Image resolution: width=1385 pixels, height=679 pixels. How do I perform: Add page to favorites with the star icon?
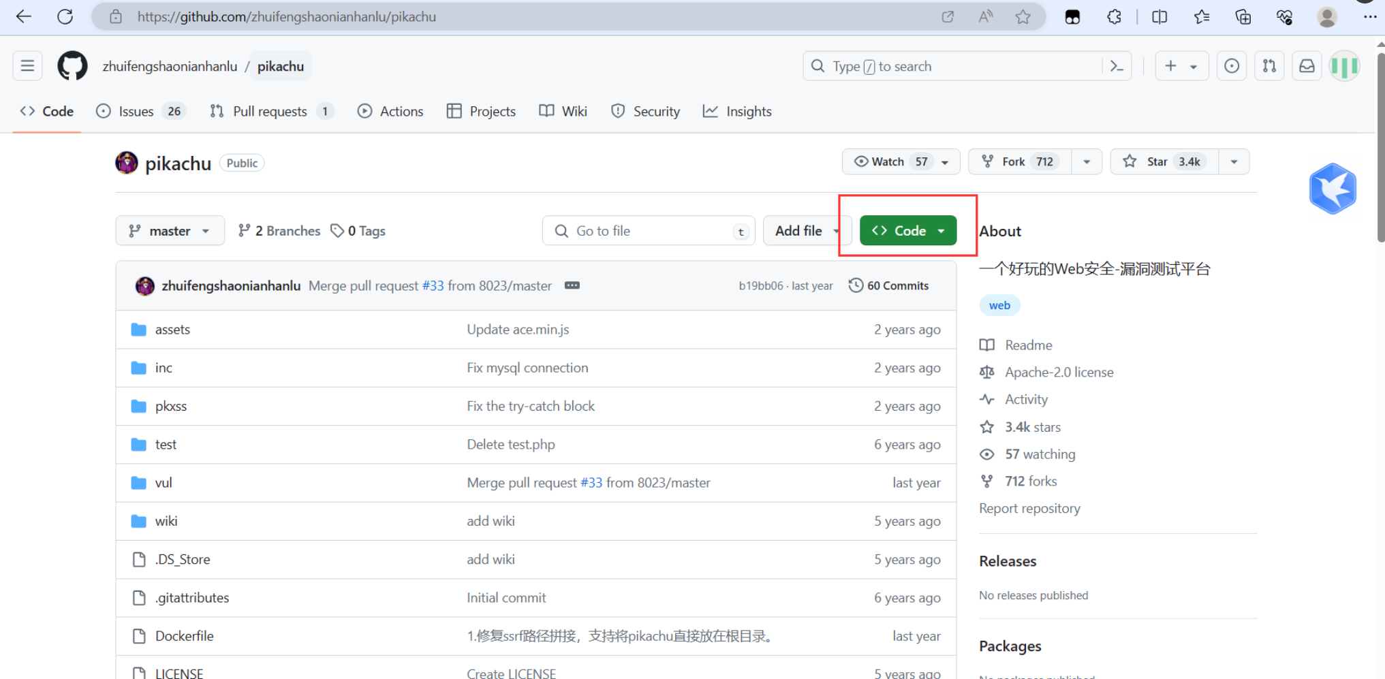pos(1023,16)
